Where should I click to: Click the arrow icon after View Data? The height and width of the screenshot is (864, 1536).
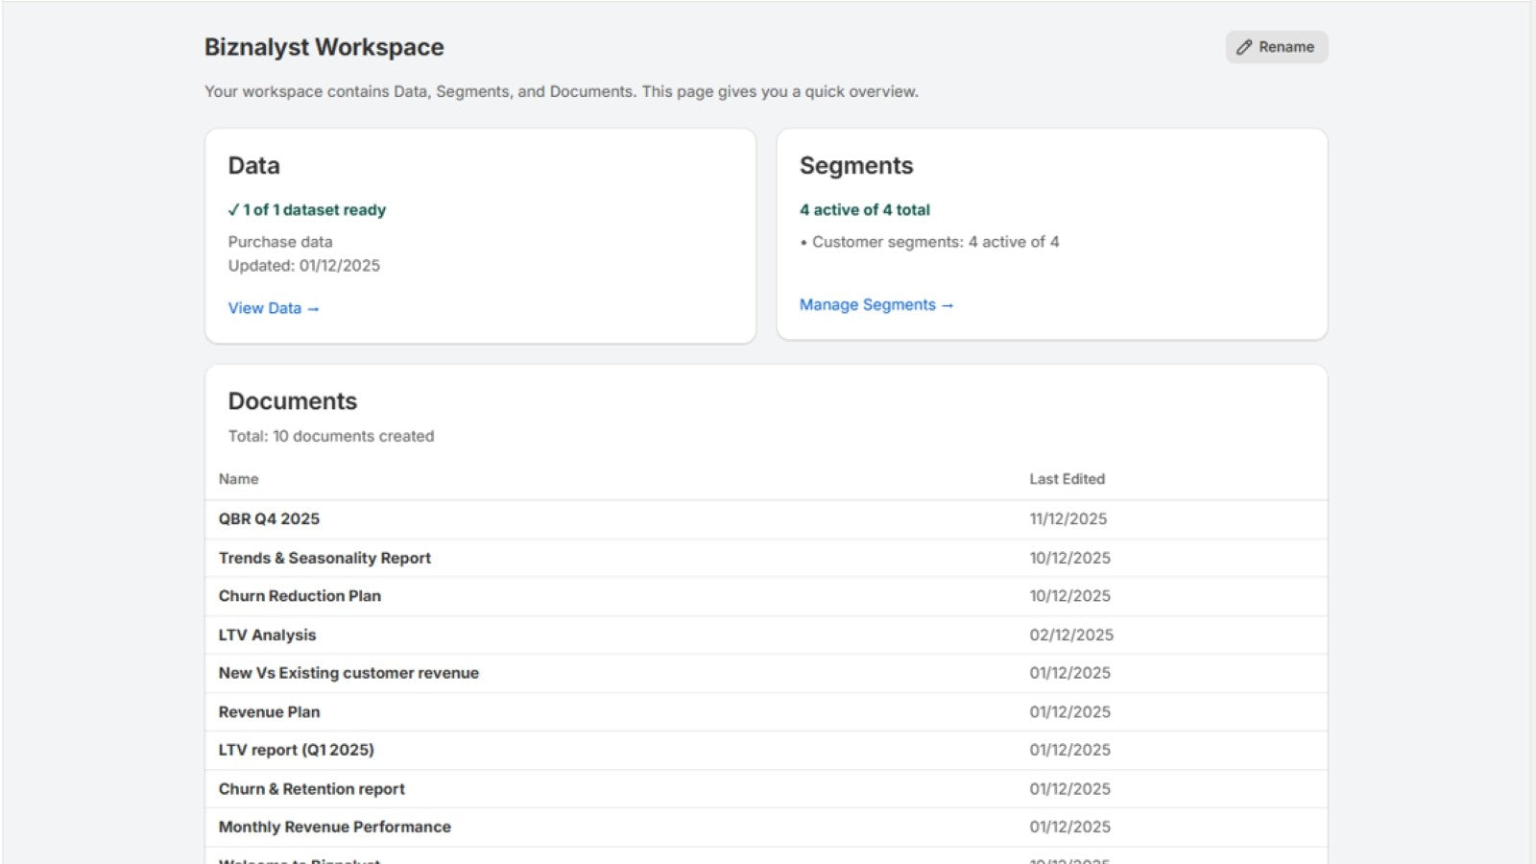tap(315, 308)
